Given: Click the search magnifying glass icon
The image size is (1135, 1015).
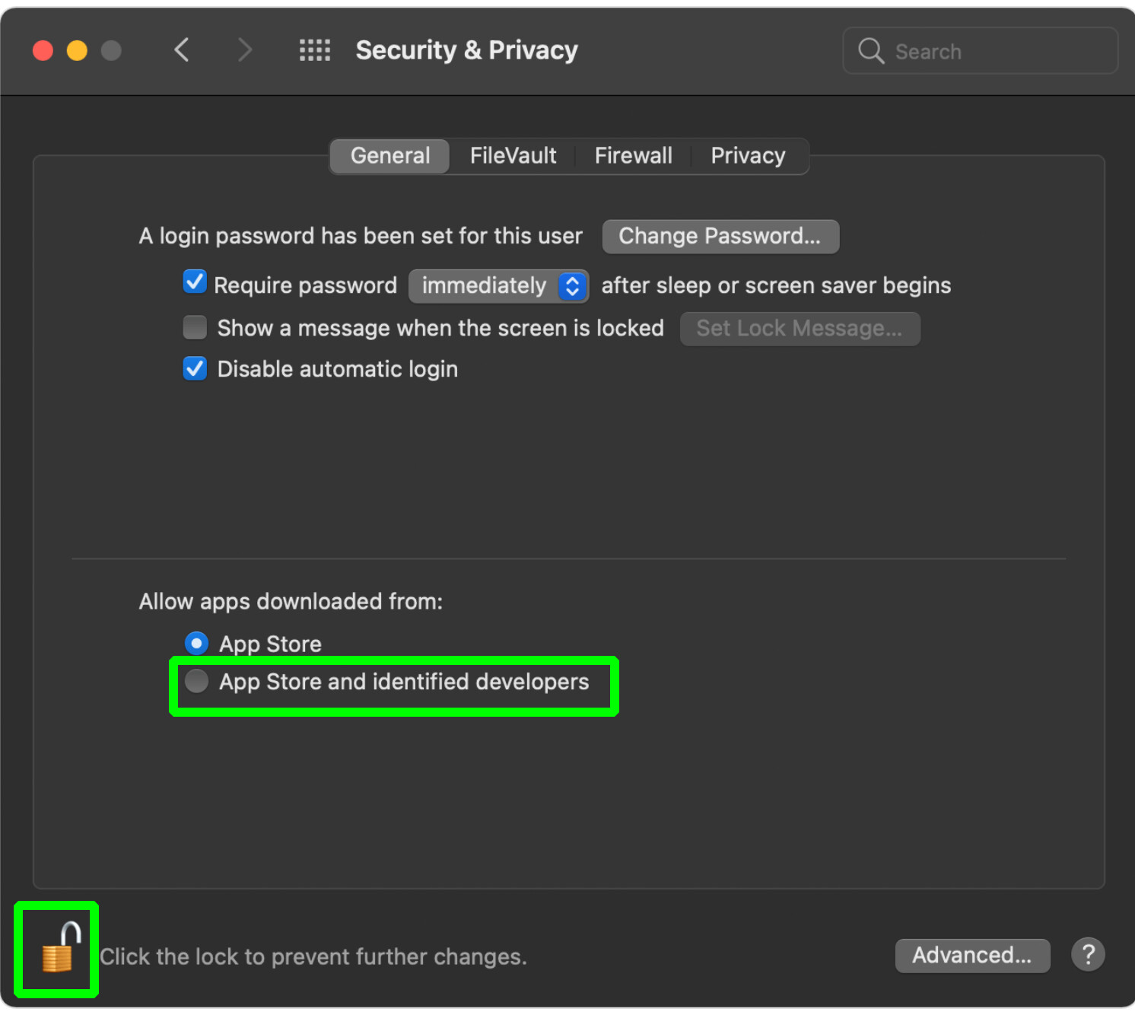Looking at the screenshot, I should pos(870,51).
